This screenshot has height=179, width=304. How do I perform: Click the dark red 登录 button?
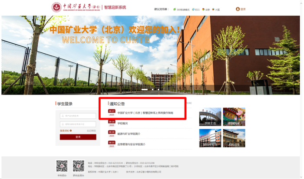point(78,137)
